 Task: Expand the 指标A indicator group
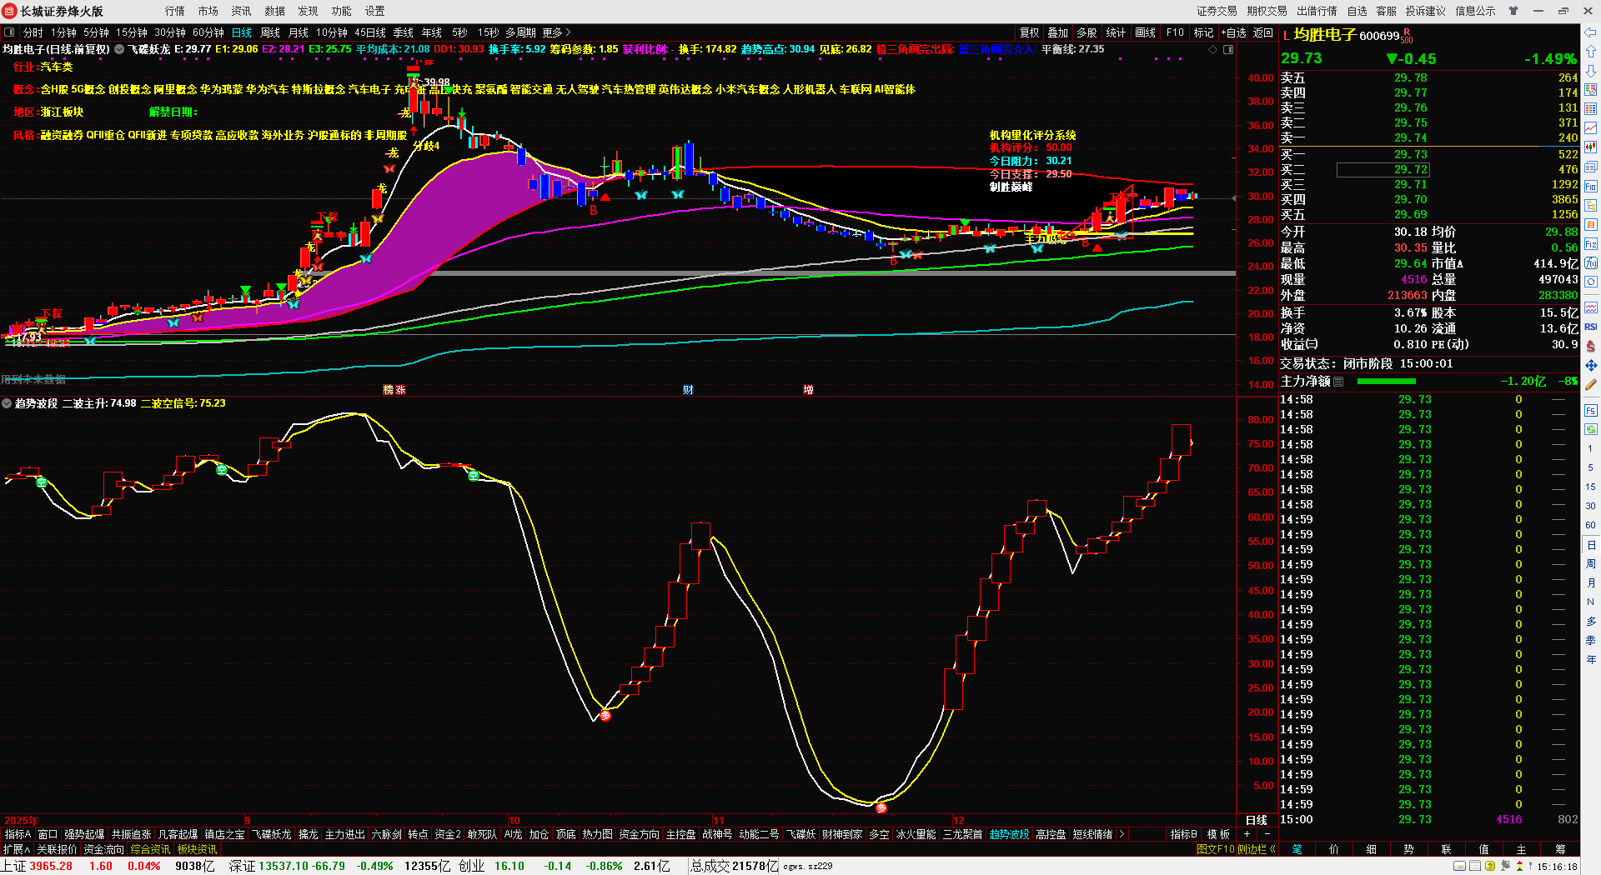18,834
